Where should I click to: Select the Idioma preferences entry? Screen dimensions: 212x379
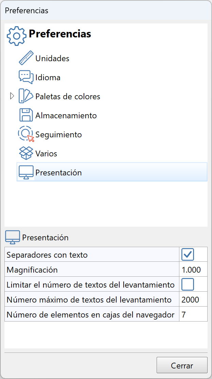pos(48,77)
